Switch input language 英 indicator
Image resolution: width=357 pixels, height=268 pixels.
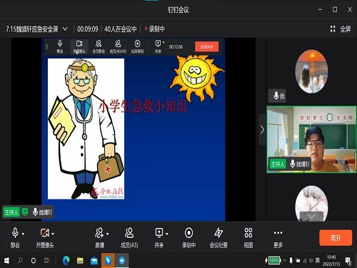(318, 260)
